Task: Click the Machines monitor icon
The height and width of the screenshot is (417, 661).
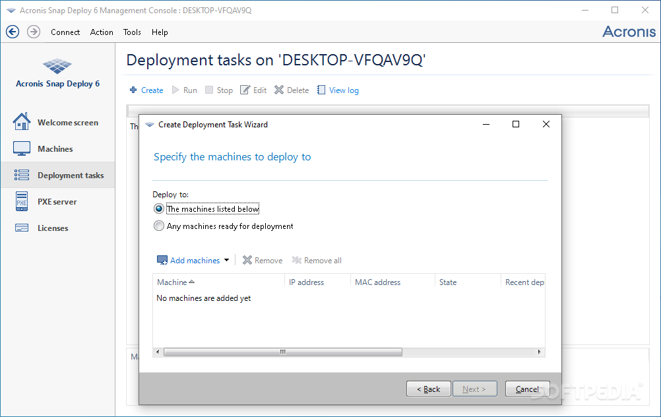Action: pyautogui.click(x=22, y=148)
